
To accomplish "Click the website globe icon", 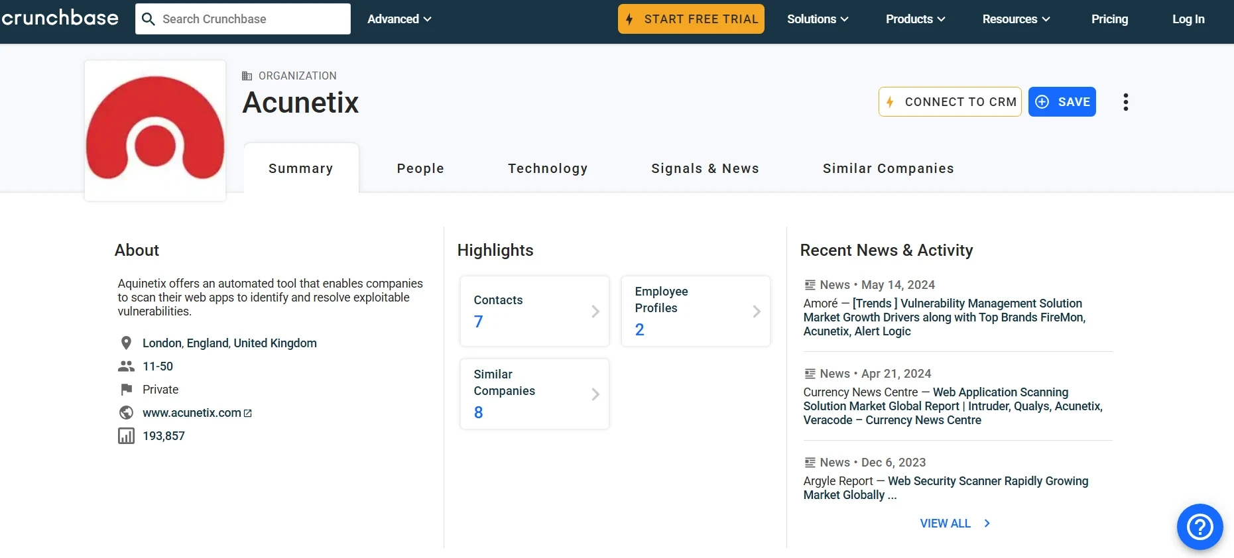I will tap(126, 413).
